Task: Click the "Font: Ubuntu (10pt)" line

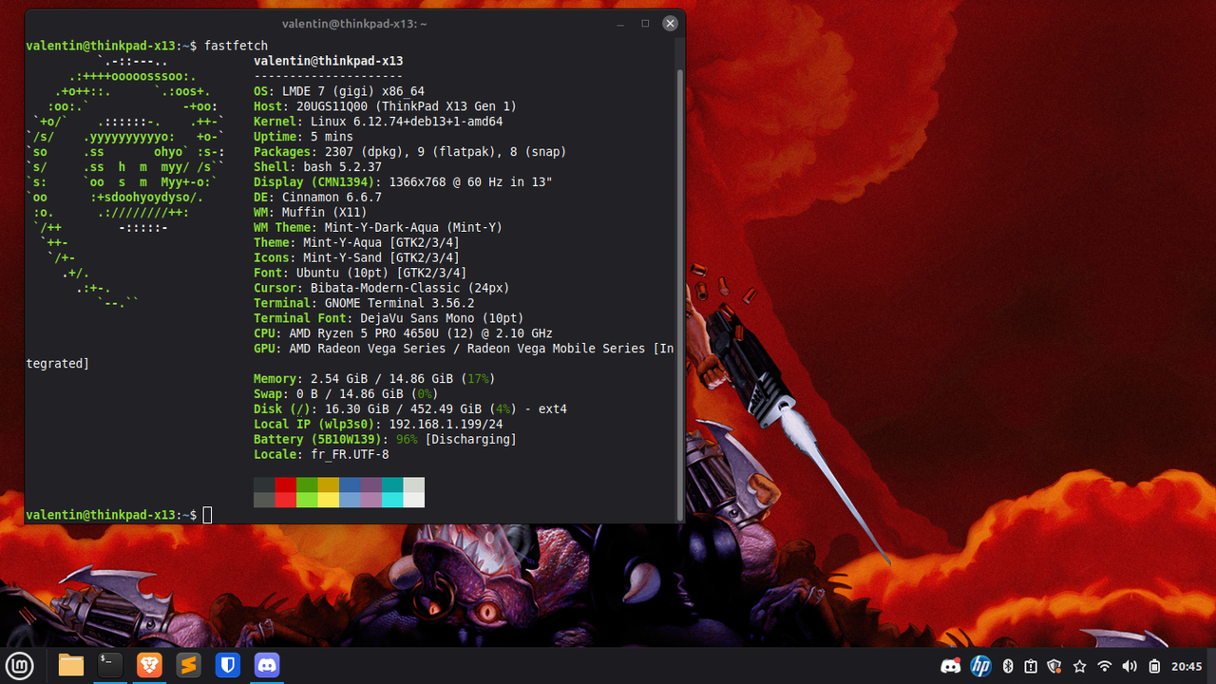Action: (360, 274)
